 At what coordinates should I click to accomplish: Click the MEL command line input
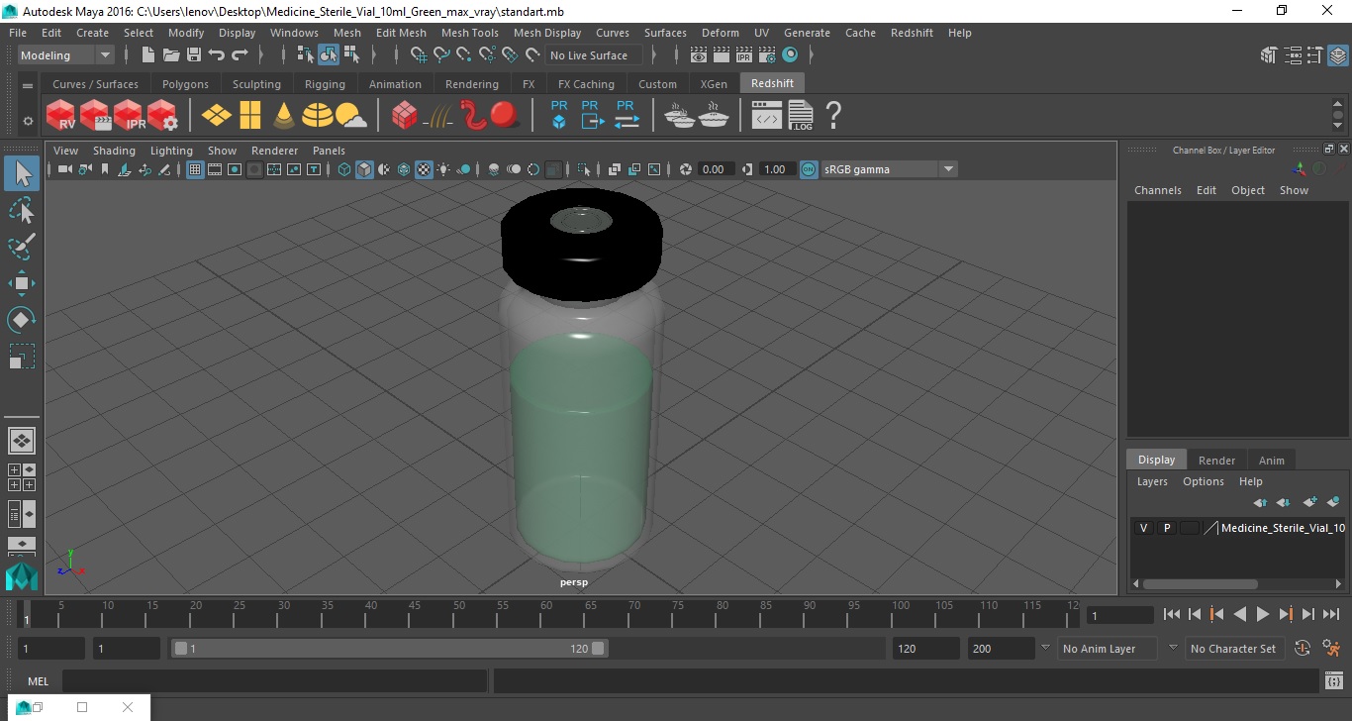pos(274,681)
